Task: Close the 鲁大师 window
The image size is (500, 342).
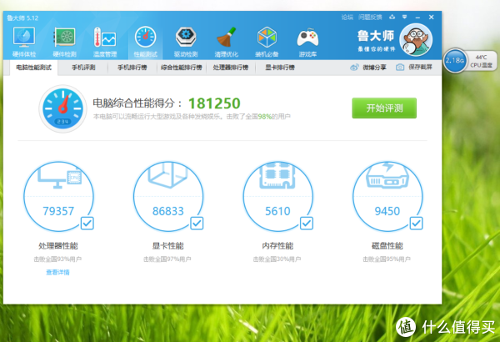Action: click(x=431, y=17)
